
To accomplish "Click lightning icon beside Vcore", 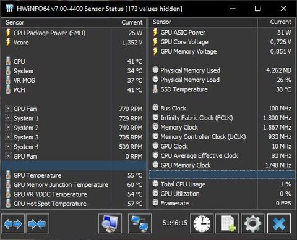I will tap(8, 43).
